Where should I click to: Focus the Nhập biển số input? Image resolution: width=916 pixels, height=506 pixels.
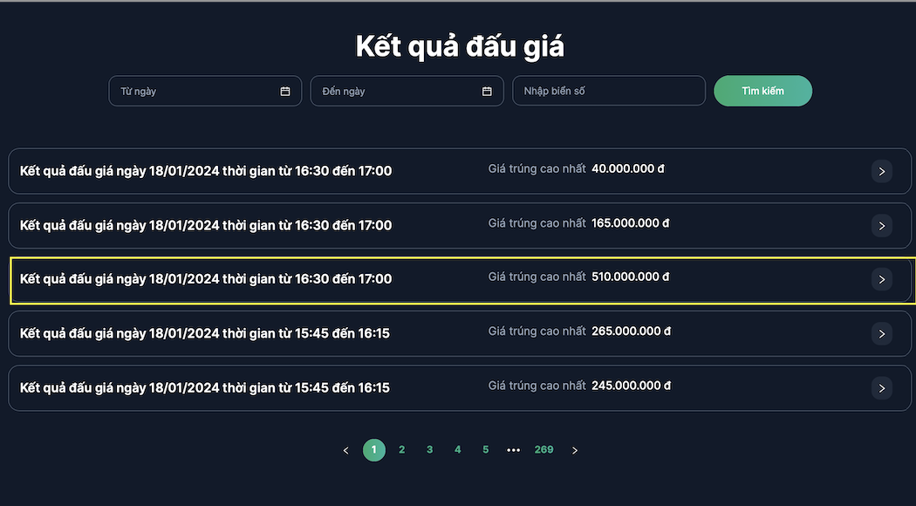[x=608, y=92]
